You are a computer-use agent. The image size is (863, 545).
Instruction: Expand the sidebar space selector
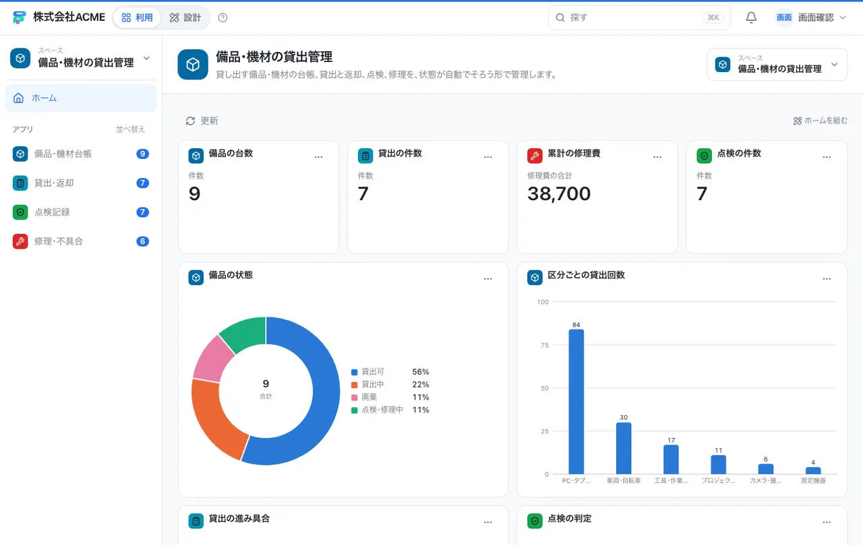[81, 59]
